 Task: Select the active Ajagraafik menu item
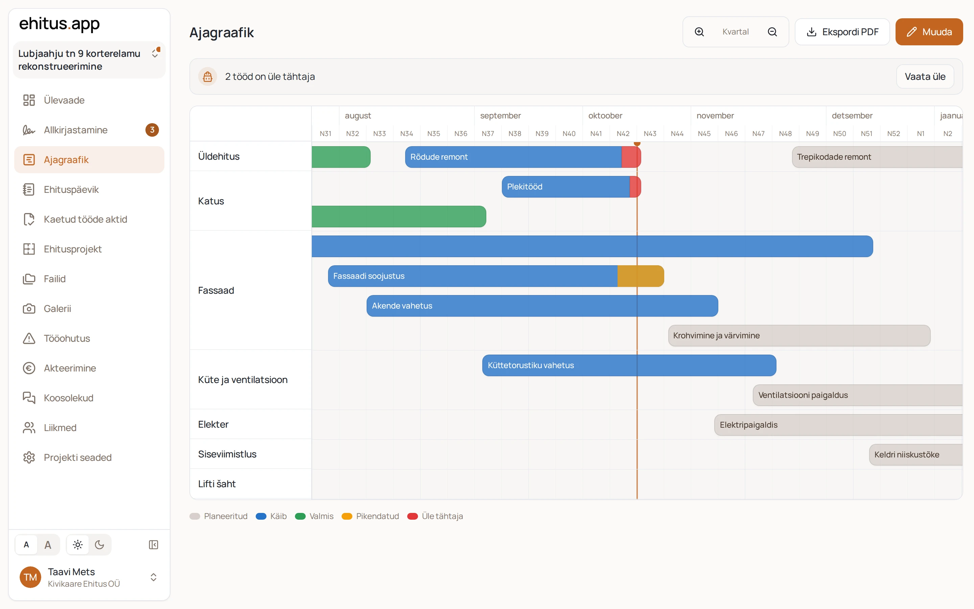point(89,159)
